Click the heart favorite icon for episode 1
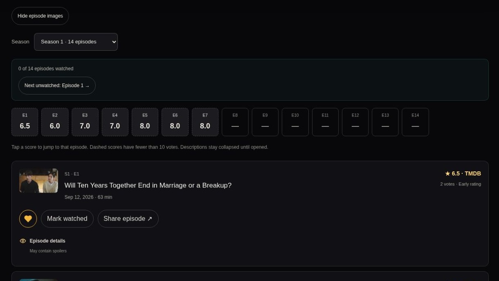The width and height of the screenshot is (499, 281). click(x=28, y=219)
